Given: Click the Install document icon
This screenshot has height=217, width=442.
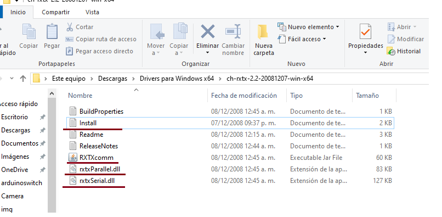Looking at the screenshot, I should pyautogui.click(x=73, y=123).
